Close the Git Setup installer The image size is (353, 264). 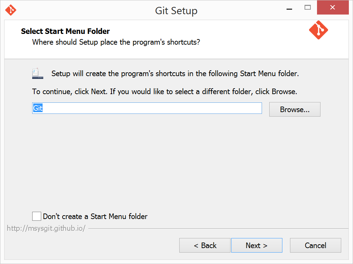(x=333, y=7)
